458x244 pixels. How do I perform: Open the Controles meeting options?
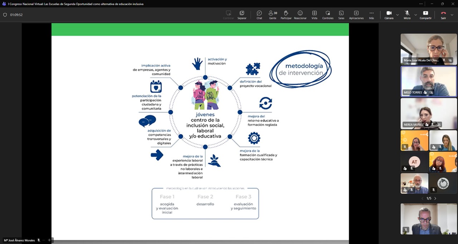328,15
